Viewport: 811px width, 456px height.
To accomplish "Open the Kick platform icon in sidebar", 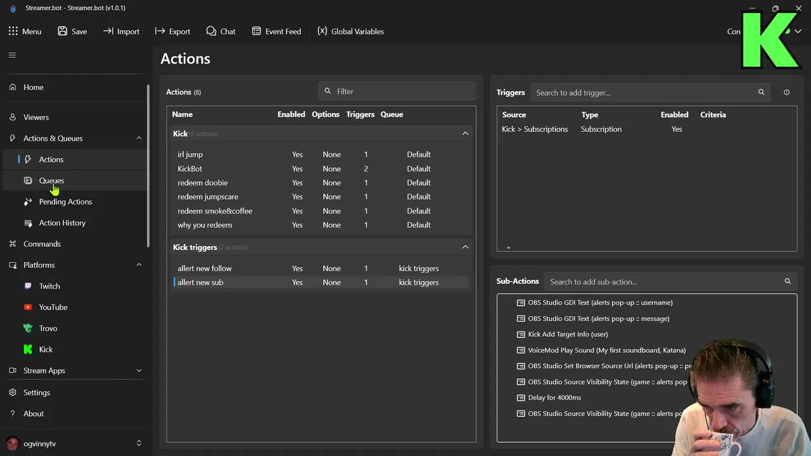I will [x=28, y=350].
